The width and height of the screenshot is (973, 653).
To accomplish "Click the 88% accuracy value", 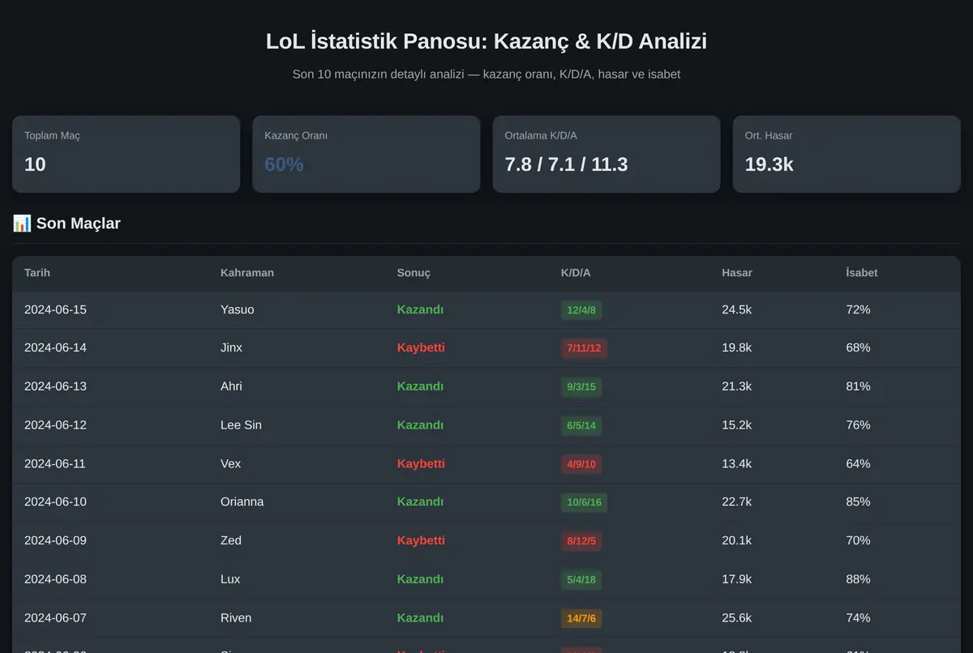I will [x=858, y=579].
